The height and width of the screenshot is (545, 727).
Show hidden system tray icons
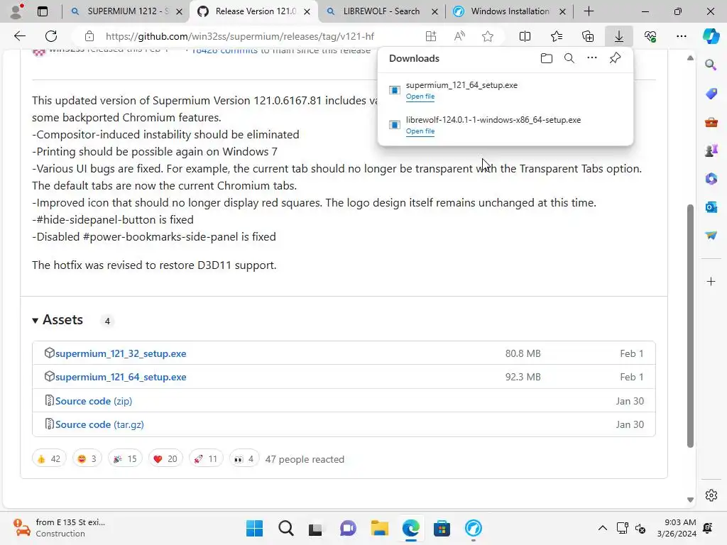602,528
